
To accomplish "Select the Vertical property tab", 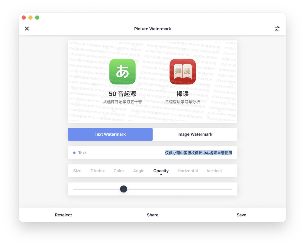I will click(x=214, y=171).
